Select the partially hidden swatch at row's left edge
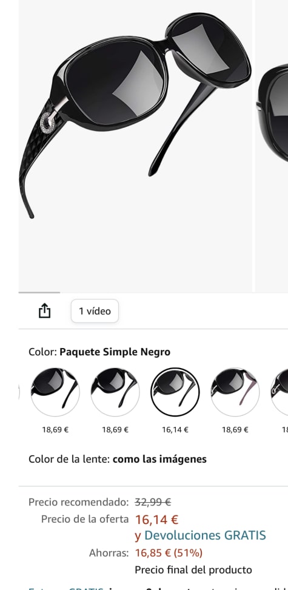The width and height of the screenshot is (288, 590). tap(19, 392)
